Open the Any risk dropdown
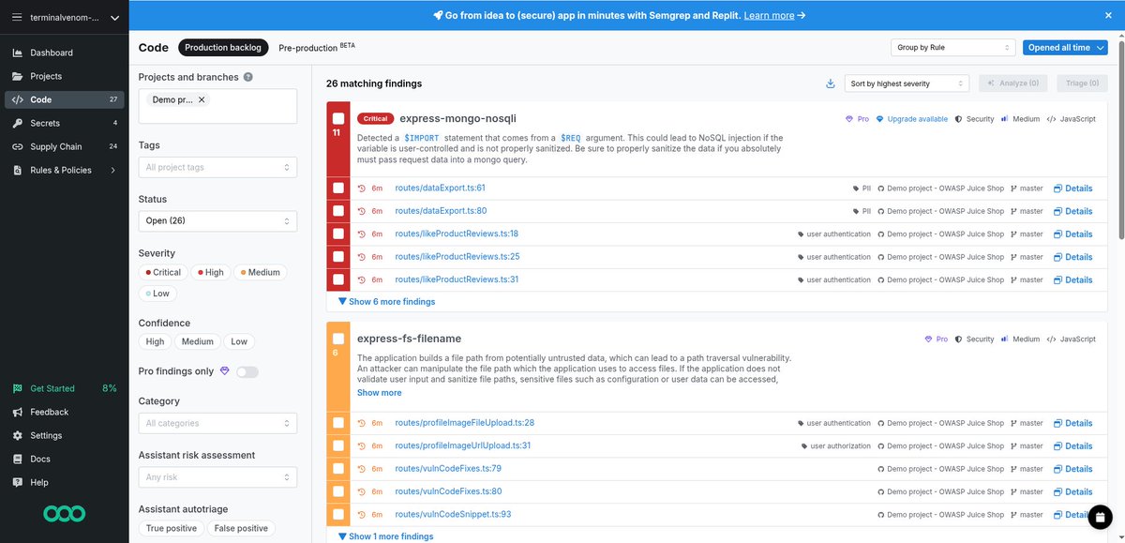The width and height of the screenshot is (1125, 543). point(217,477)
